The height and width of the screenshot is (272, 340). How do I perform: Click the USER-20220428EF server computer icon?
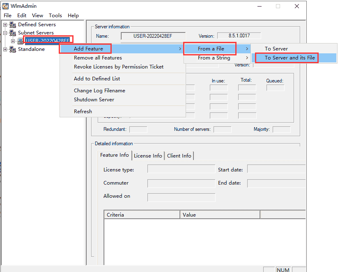pyautogui.click(x=21, y=41)
